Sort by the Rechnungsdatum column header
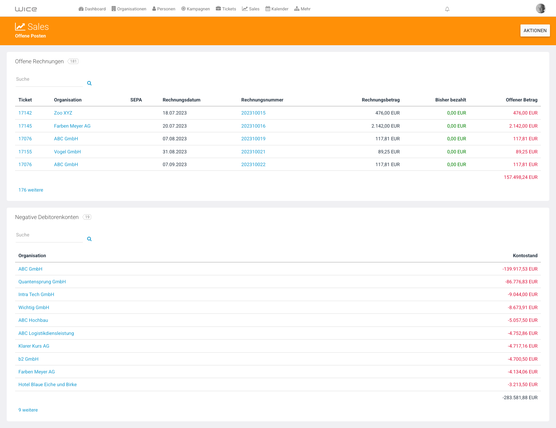This screenshot has width=556, height=428. click(x=182, y=100)
